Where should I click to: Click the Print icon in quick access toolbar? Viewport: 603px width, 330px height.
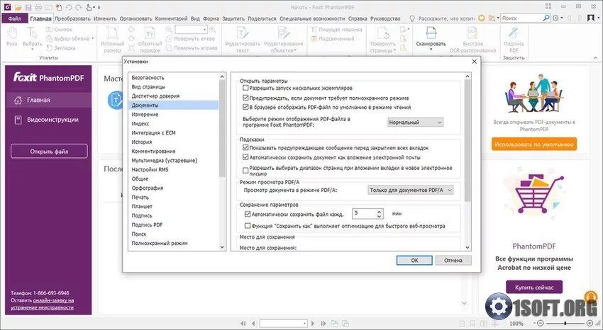(38, 7)
